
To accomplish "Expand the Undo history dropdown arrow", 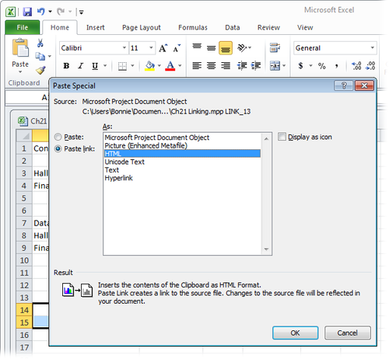I will [x=50, y=12].
